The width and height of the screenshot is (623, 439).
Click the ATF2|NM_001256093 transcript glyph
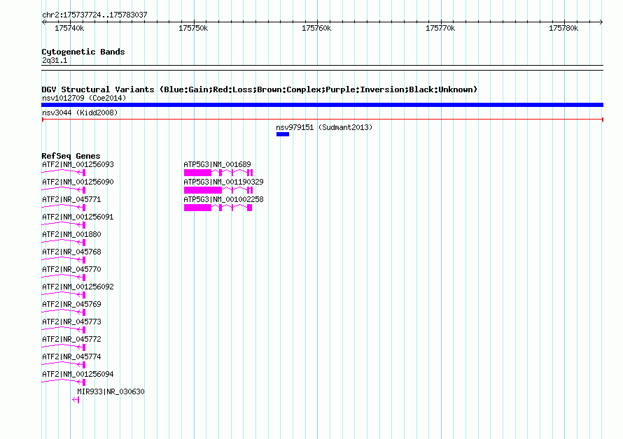[x=64, y=172]
